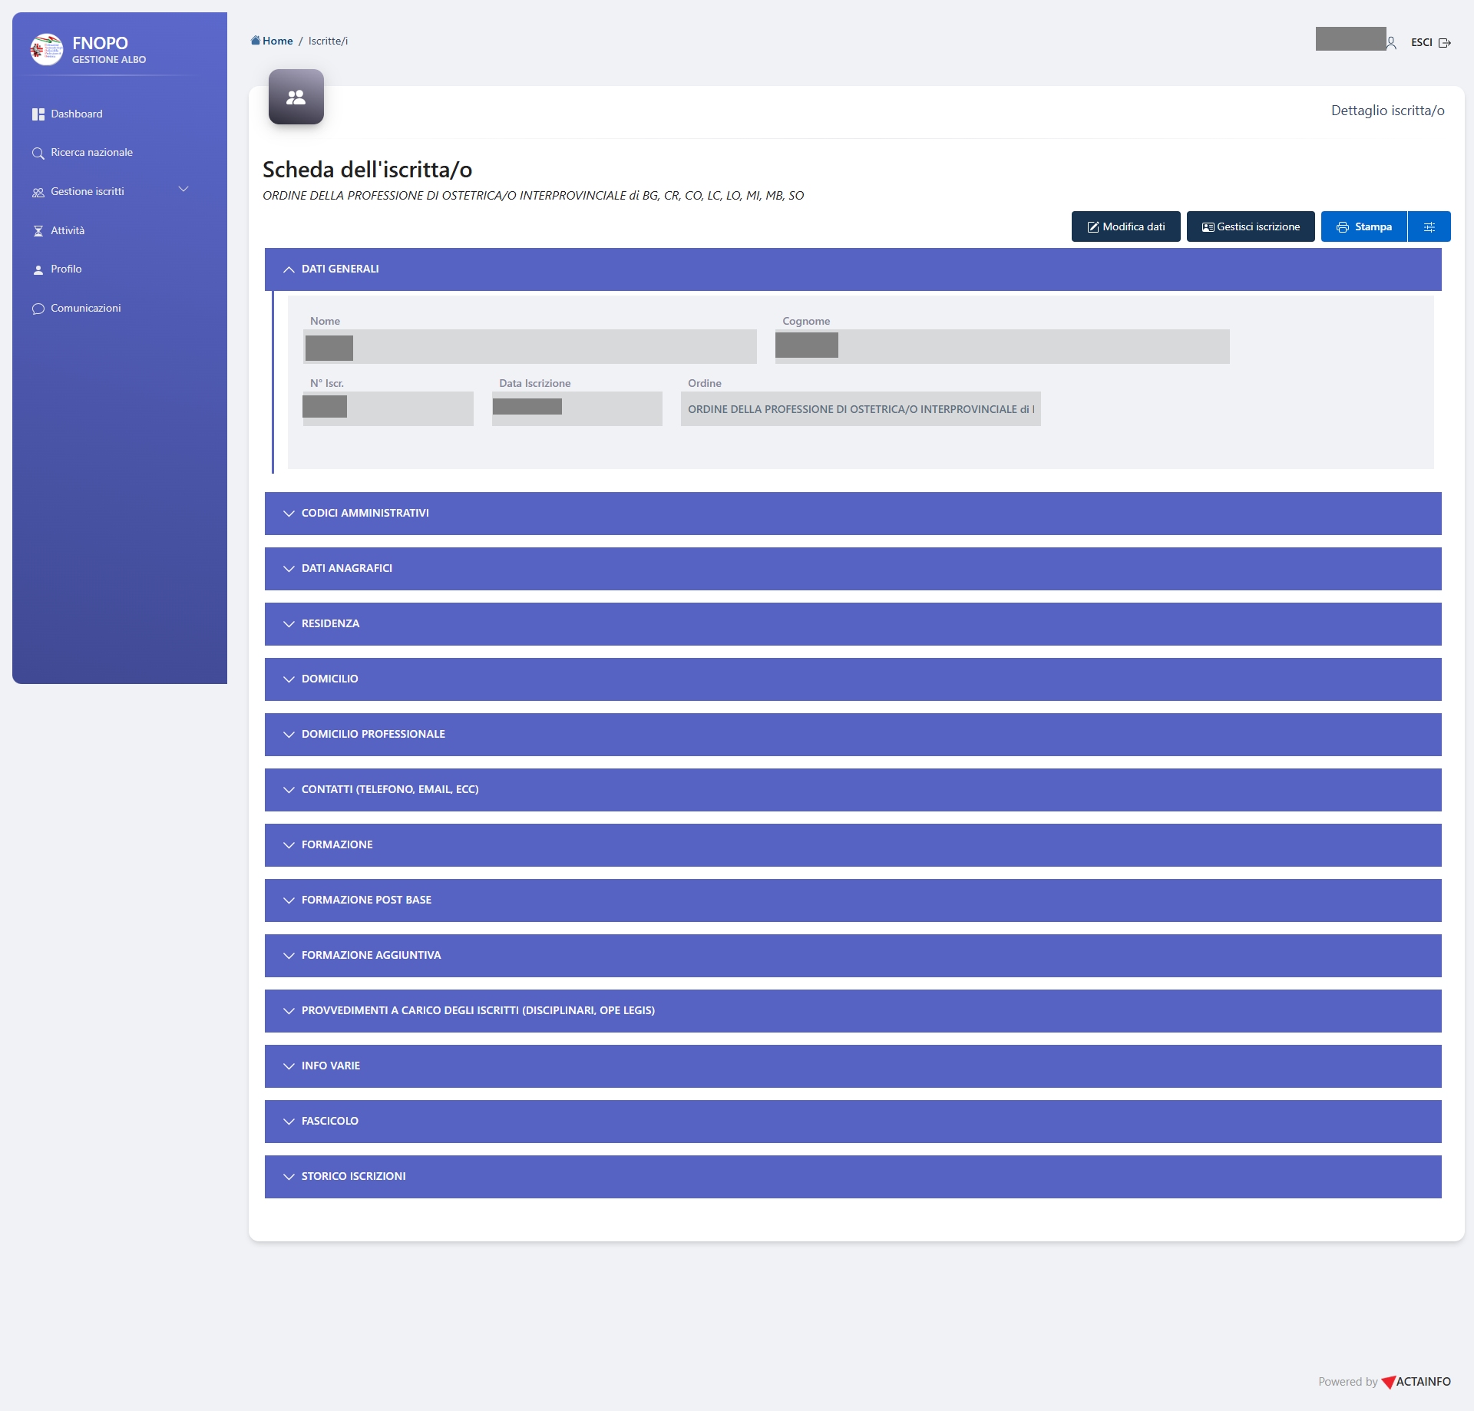Viewport: 1474px width, 1411px height.
Task: Click the settings sliders icon beside Stampa
Action: [x=1429, y=226]
